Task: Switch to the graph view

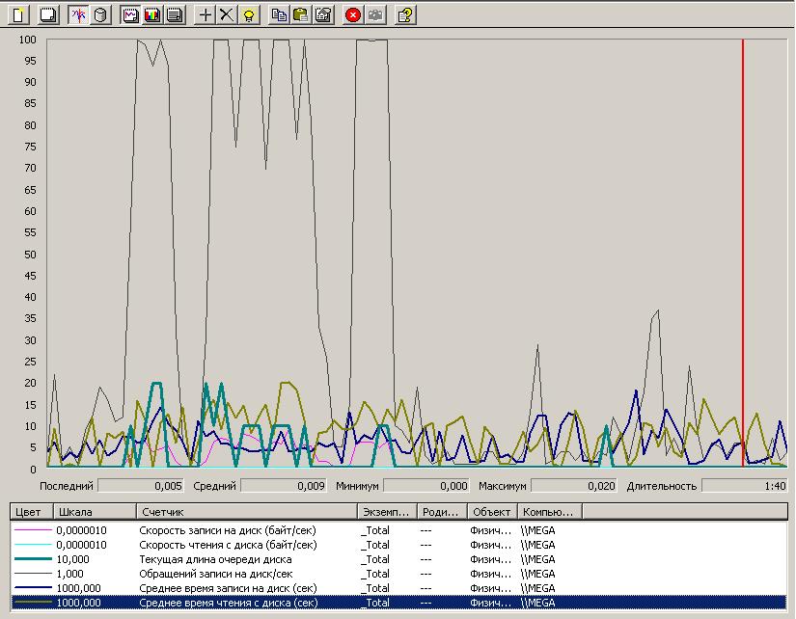Action: click(x=130, y=14)
